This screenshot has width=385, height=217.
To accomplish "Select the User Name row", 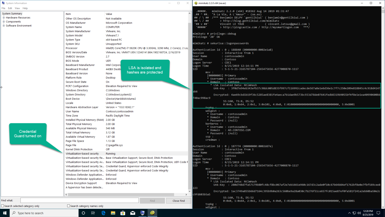I will (126, 112).
